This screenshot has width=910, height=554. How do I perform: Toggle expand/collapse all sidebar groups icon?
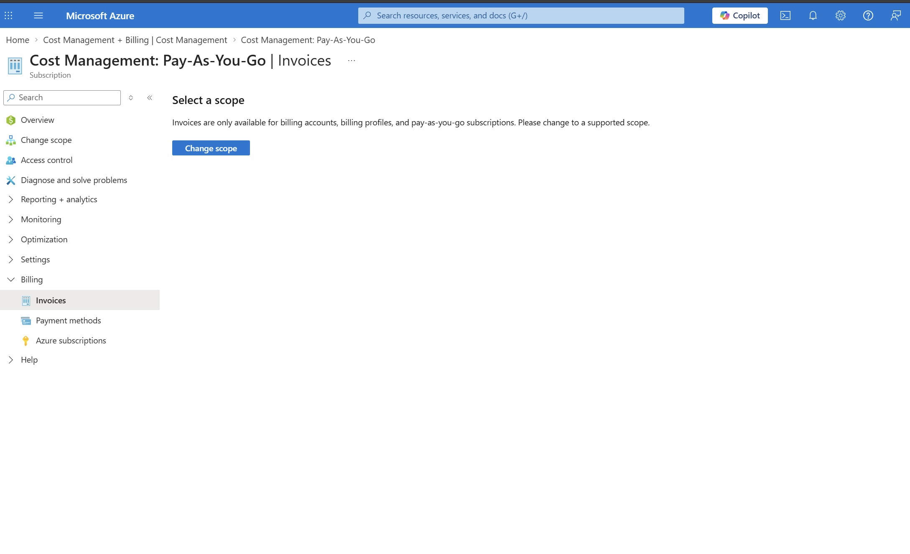(131, 97)
